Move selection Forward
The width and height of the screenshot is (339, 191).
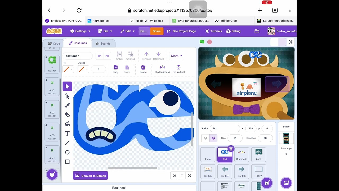pyautogui.click(x=146, y=56)
